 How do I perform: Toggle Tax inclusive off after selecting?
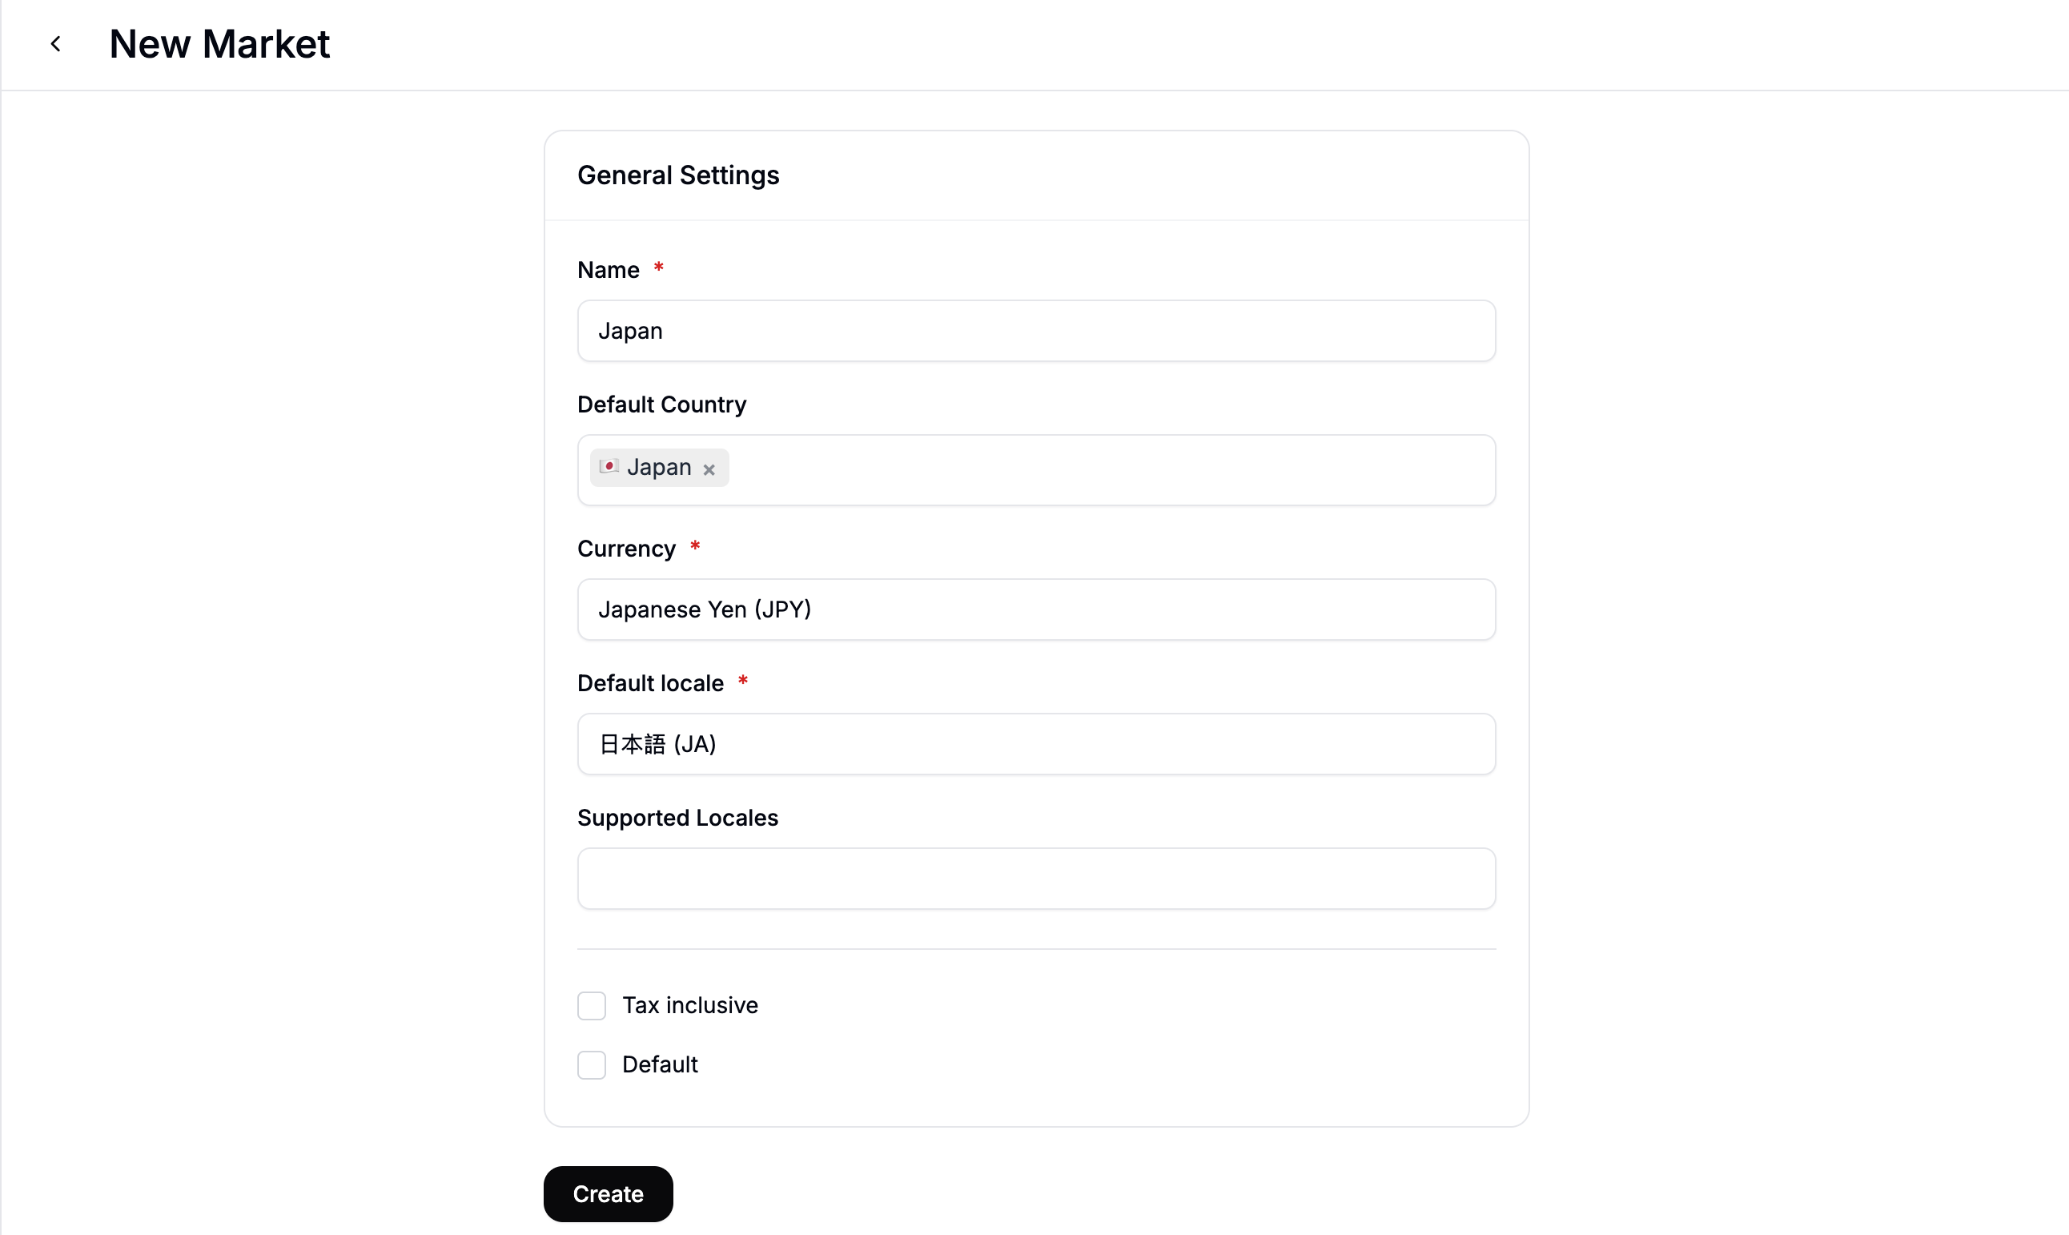pos(592,1005)
